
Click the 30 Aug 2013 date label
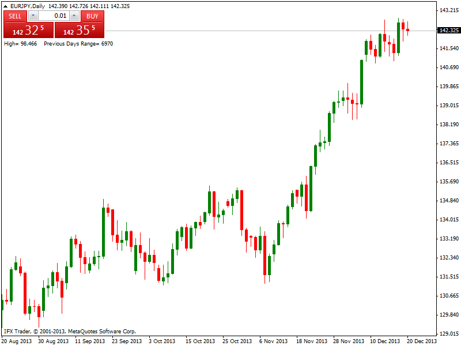[53, 341]
